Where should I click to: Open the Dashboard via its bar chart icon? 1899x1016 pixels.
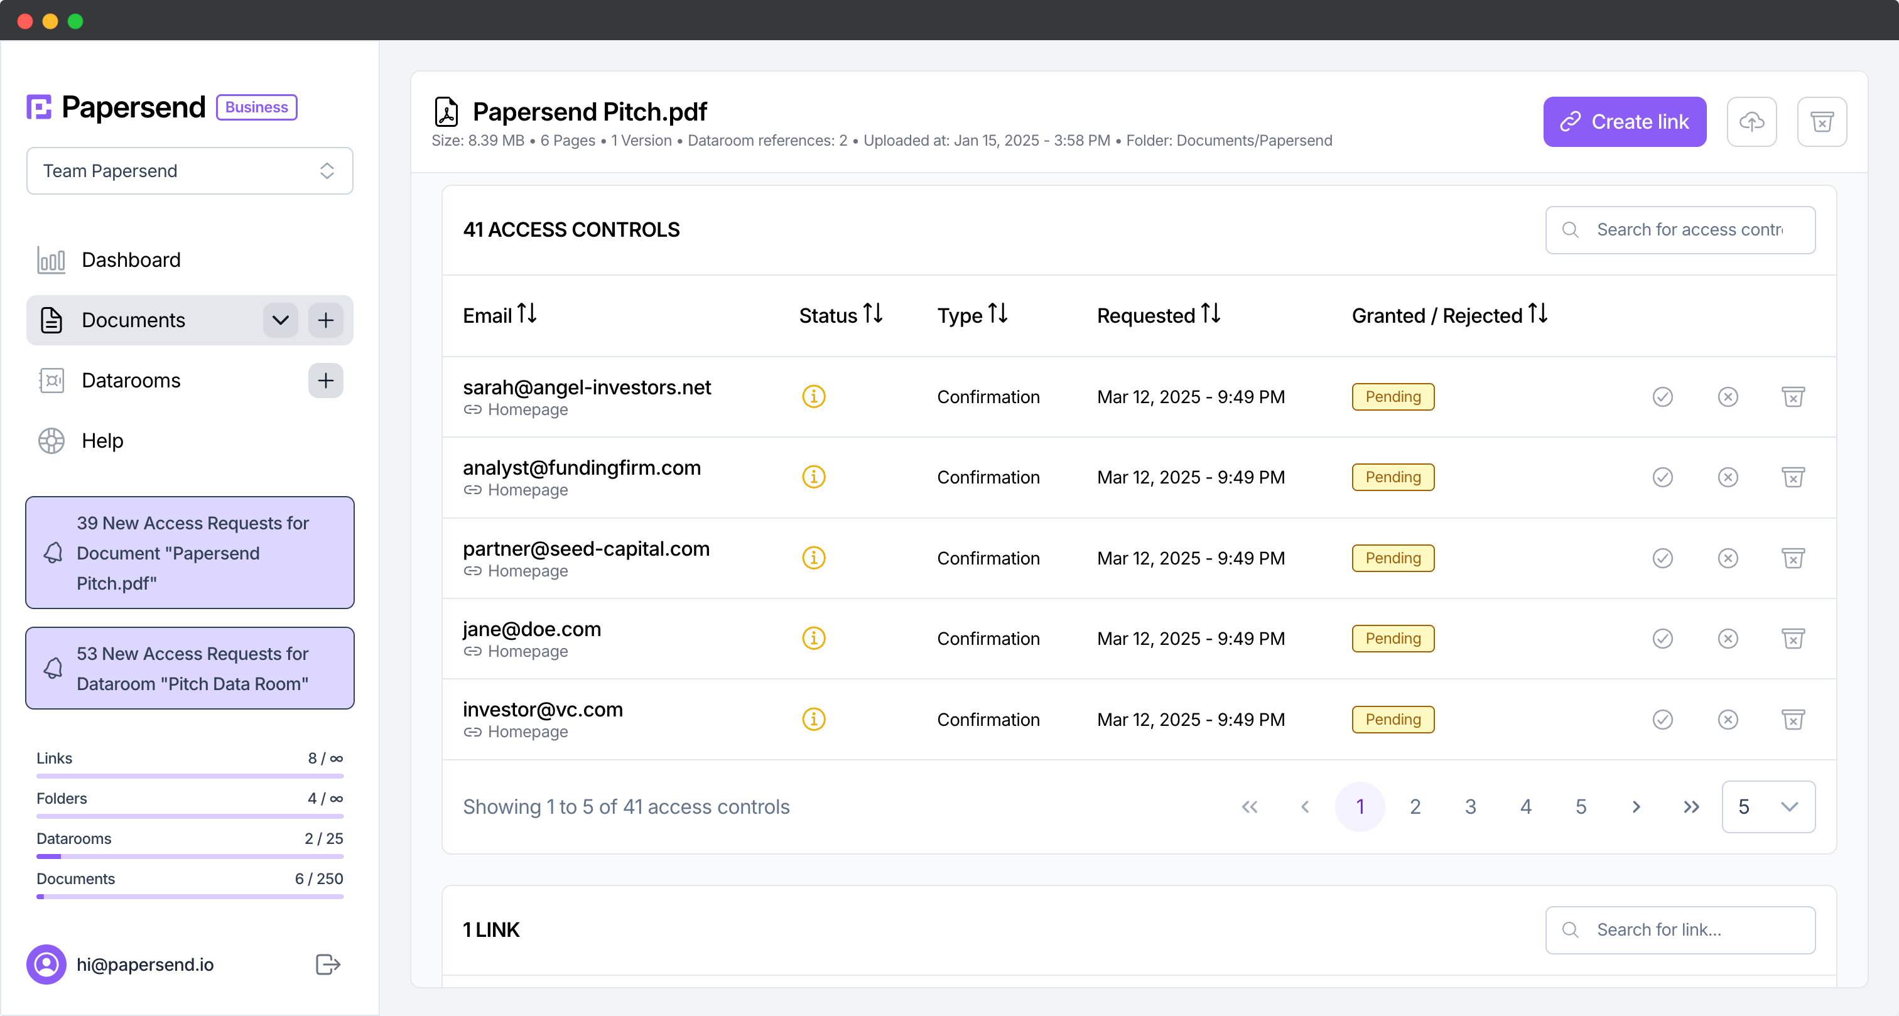click(x=51, y=259)
